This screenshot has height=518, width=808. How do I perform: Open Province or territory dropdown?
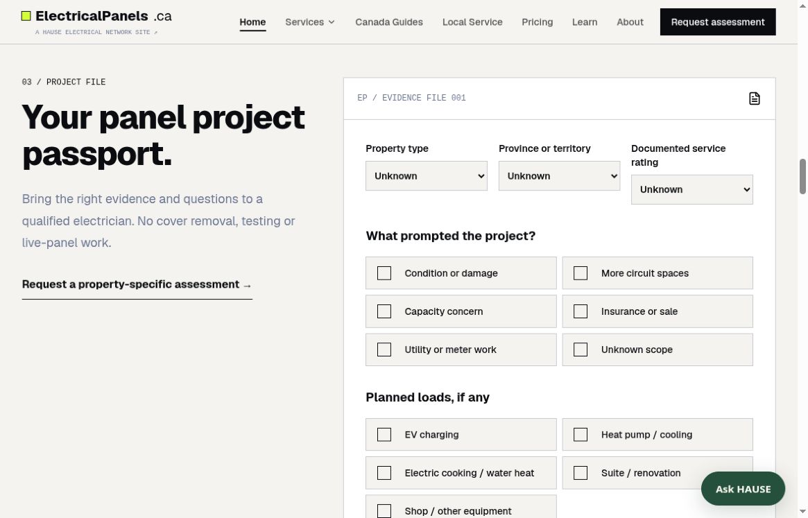[559, 175]
